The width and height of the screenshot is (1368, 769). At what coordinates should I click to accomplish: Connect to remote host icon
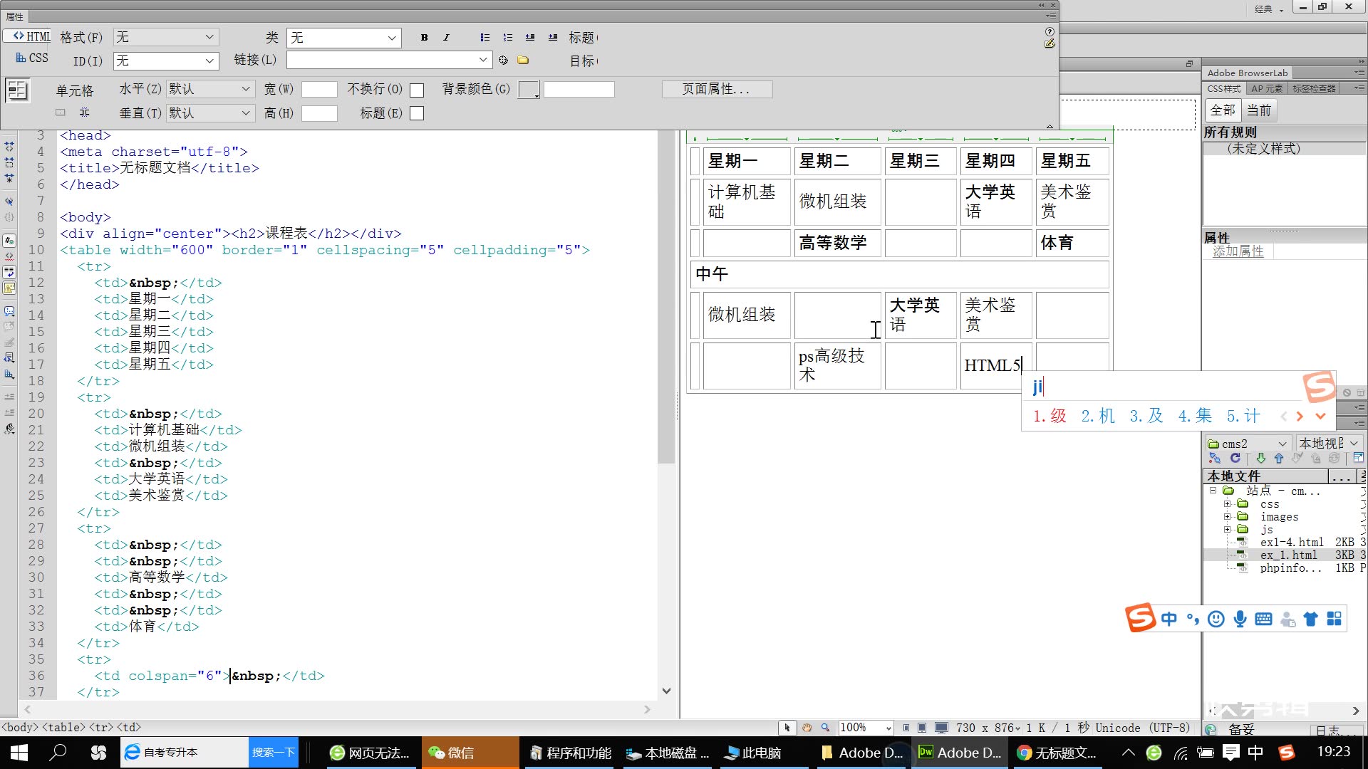pyautogui.click(x=1215, y=458)
